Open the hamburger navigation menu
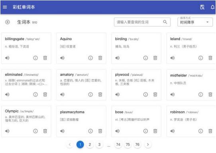This screenshot has height=153, width=216. tap(5, 7)
